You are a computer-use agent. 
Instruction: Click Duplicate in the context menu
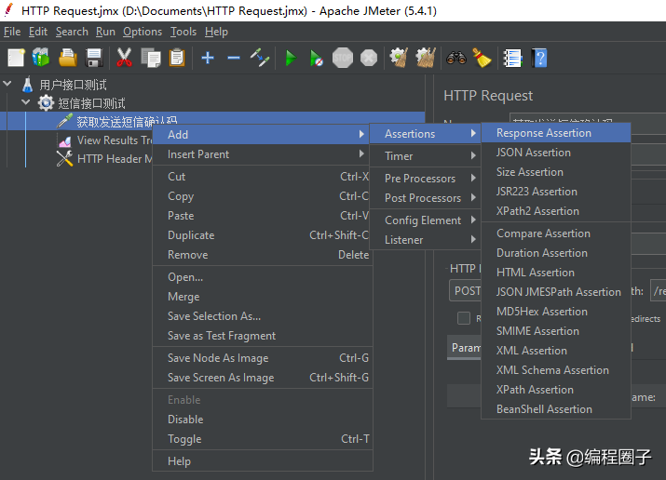pyautogui.click(x=263, y=235)
